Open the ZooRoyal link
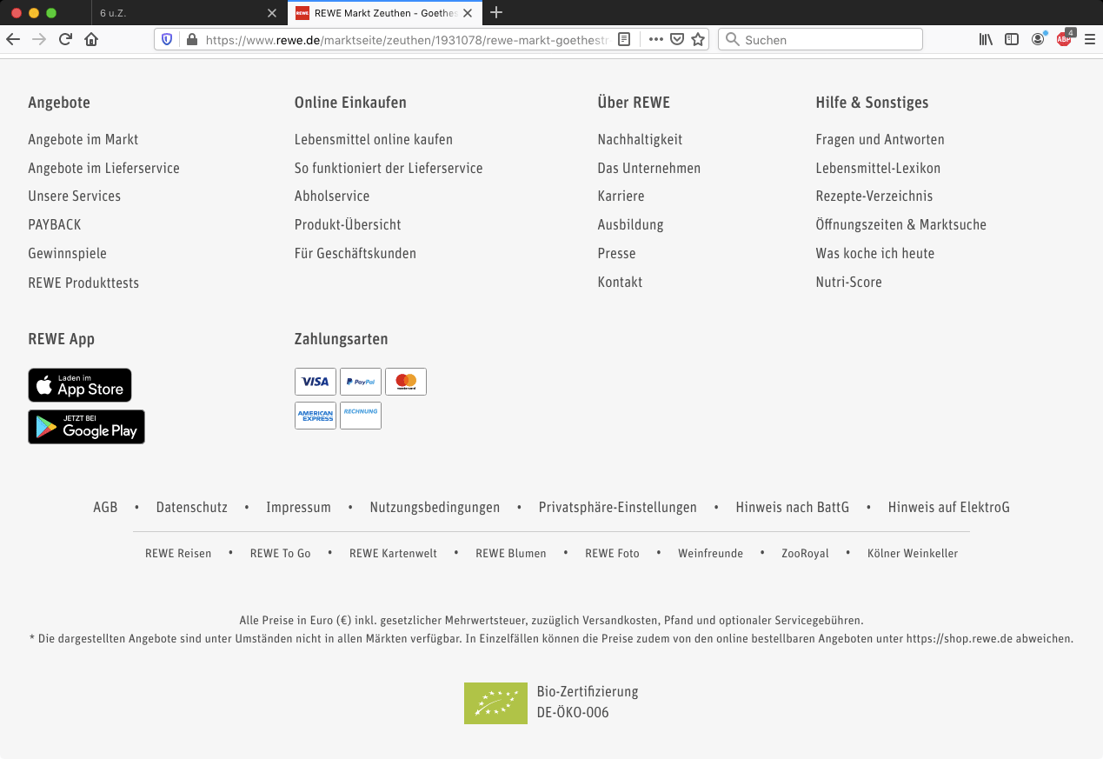The height and width of the screenshot is (759, 1103). (805, 553)
